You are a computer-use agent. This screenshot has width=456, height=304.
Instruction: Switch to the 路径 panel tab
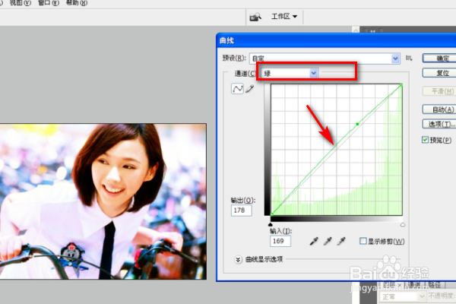435,285
